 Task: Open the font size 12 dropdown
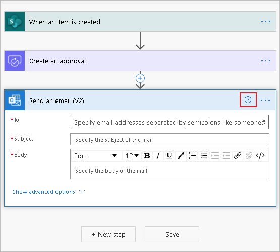click(132, 156)
